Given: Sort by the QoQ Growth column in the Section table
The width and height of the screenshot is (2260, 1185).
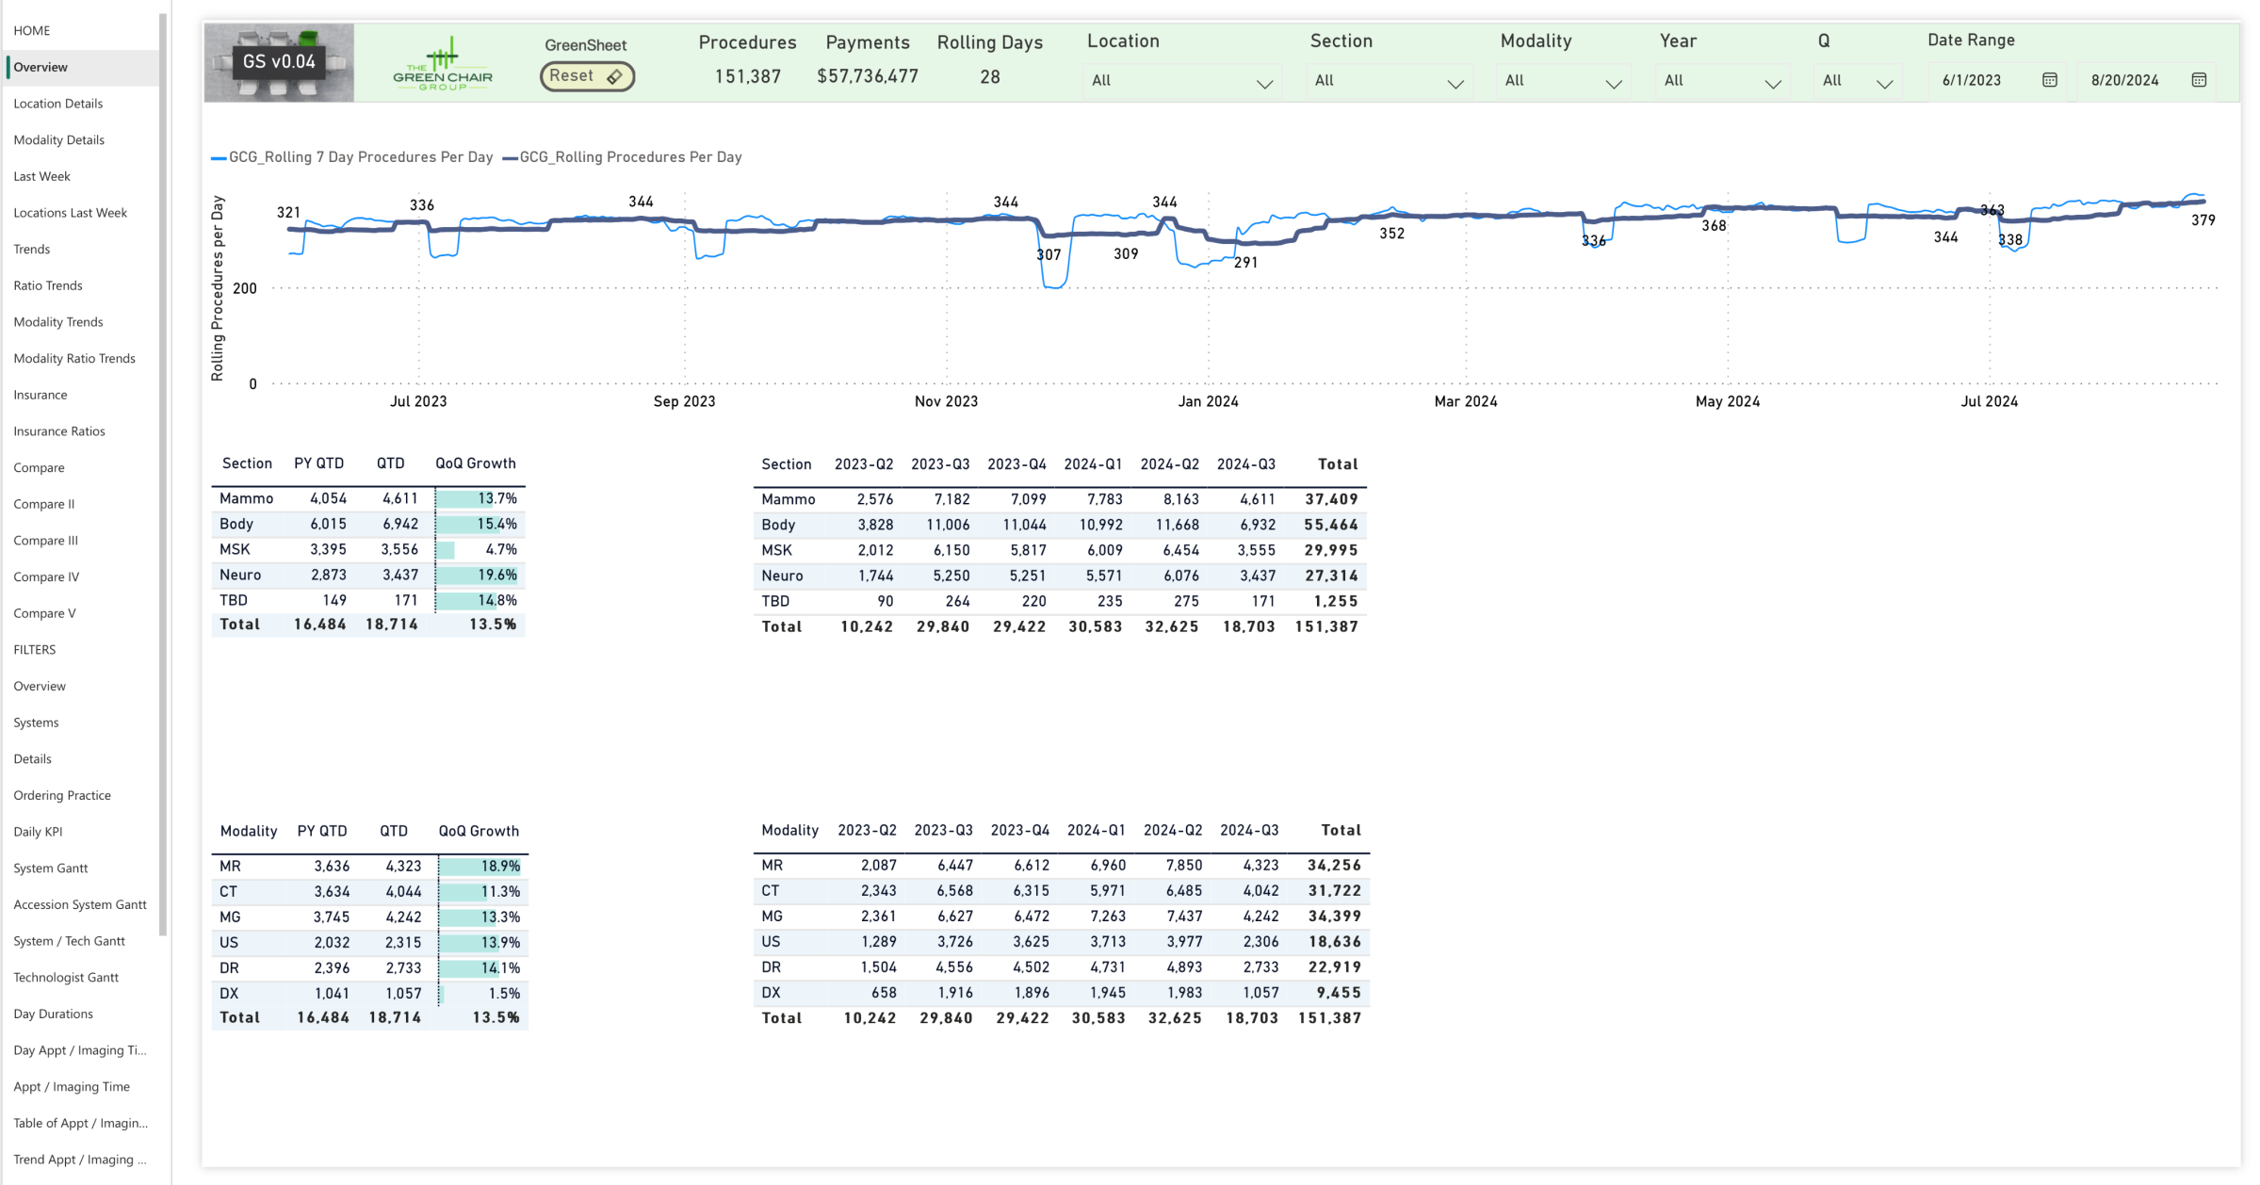Looking at the screenshot, I should [x=475, y=463].
